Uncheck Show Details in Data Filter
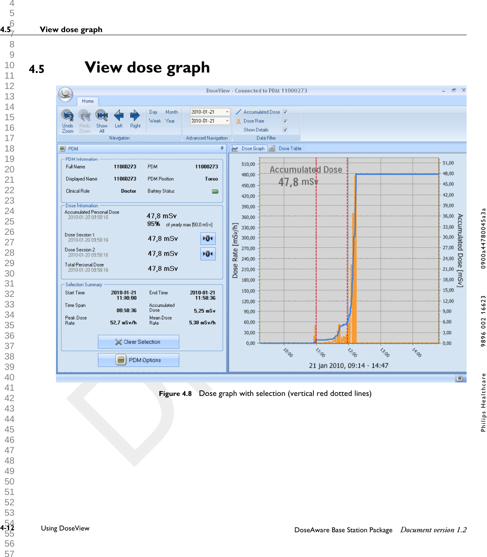This screenshot has width=487, height=557. [285, 129]
